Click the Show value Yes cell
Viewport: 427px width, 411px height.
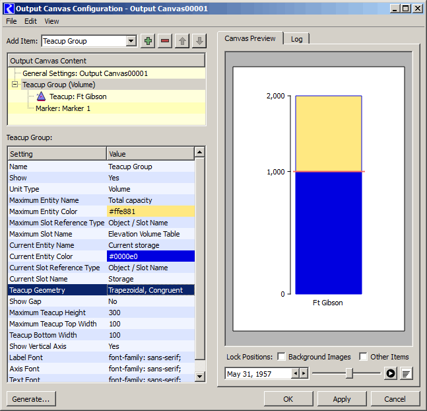click(150, 178)
